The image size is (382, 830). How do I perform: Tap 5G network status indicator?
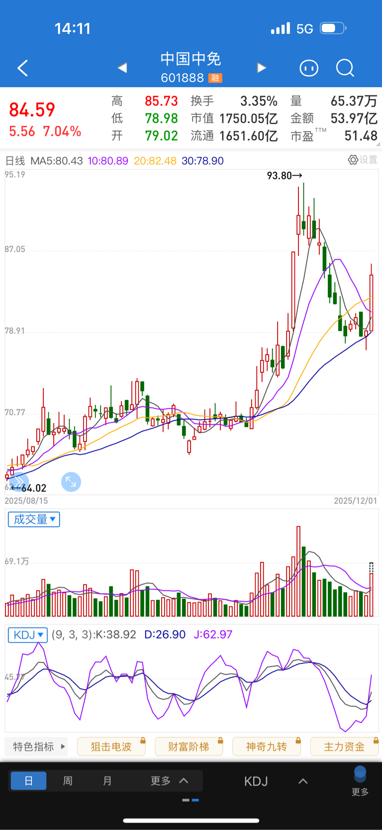305,29
